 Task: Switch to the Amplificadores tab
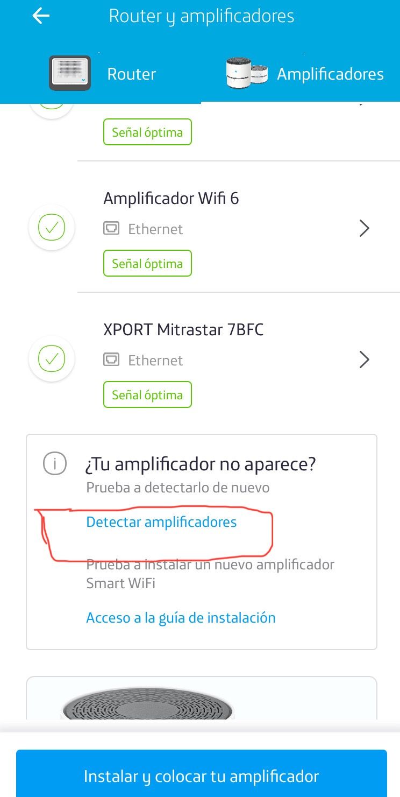tap(330, 74)
